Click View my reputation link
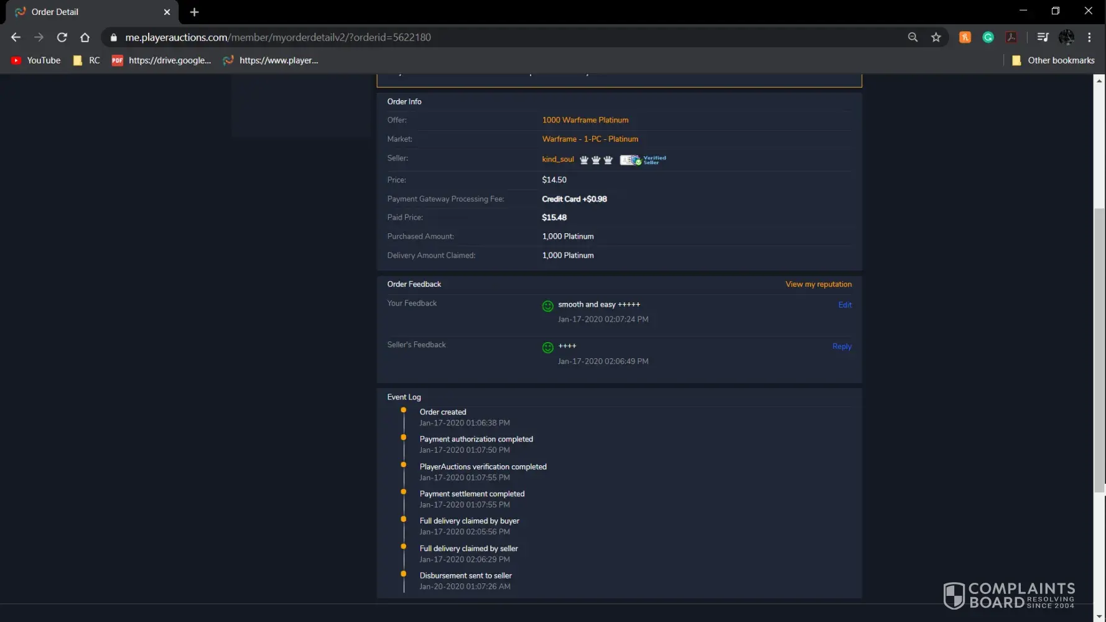Screen dimensions: 1106x622 click(818, 284)
